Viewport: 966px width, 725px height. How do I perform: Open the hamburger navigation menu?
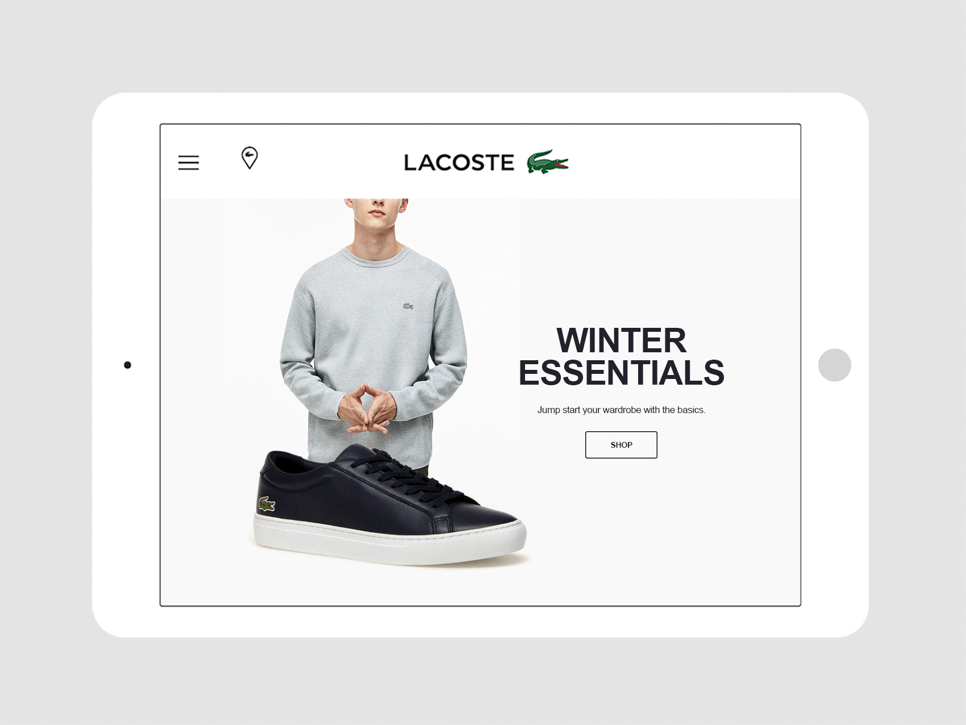(x=188, y=163)
